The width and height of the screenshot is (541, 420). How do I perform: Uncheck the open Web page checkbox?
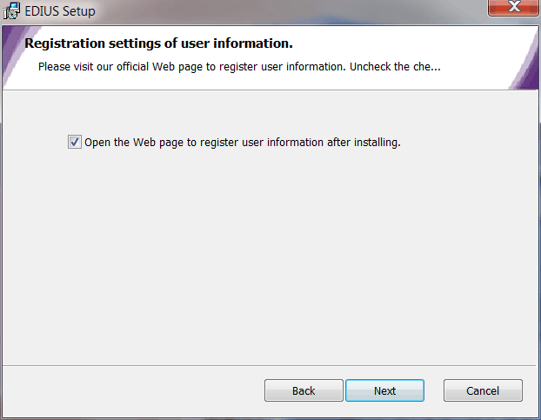click(x=75, y=142)
